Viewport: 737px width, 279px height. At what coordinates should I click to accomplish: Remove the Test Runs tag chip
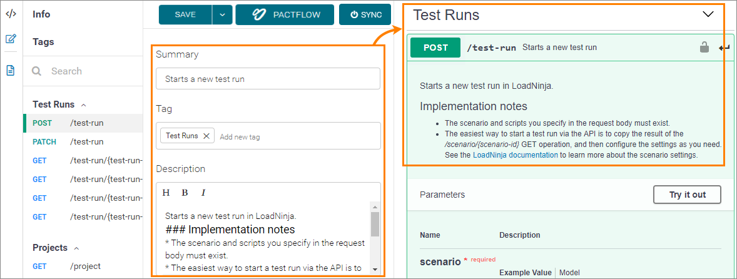click(206, 136)
